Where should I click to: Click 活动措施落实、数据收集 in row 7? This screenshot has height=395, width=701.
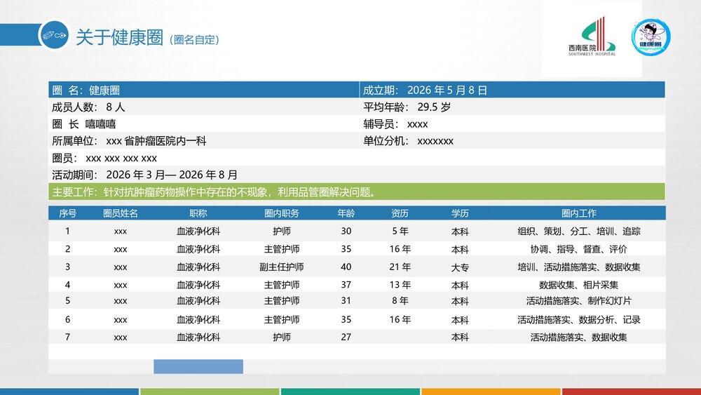pyautogui.click(x=579, y=337)
